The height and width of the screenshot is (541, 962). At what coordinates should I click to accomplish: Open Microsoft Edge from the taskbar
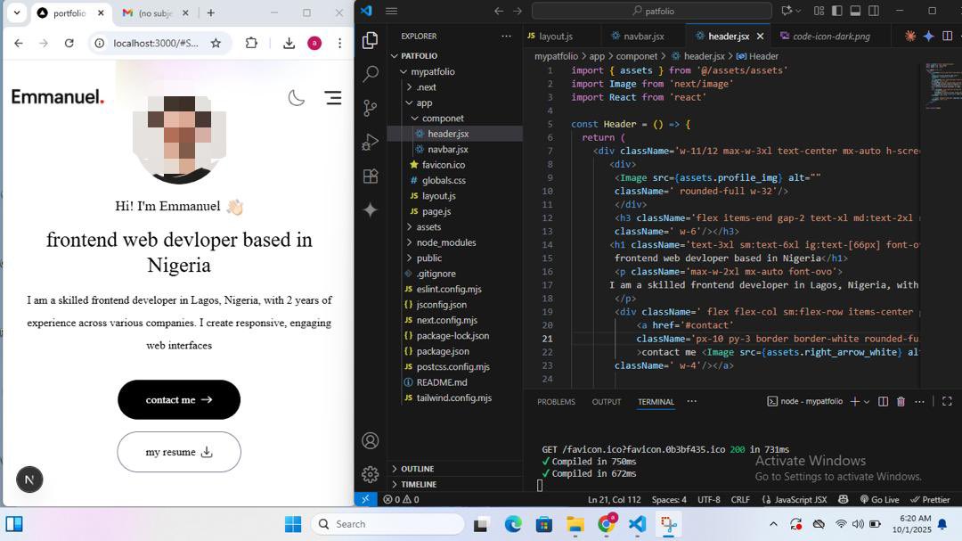(x=513, y=524)
